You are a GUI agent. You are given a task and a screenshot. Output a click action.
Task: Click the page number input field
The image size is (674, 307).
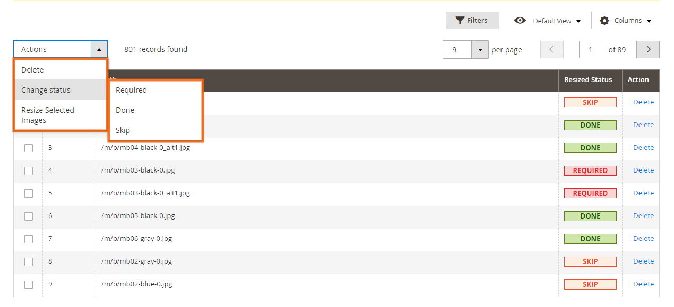[x=590, y=49]
